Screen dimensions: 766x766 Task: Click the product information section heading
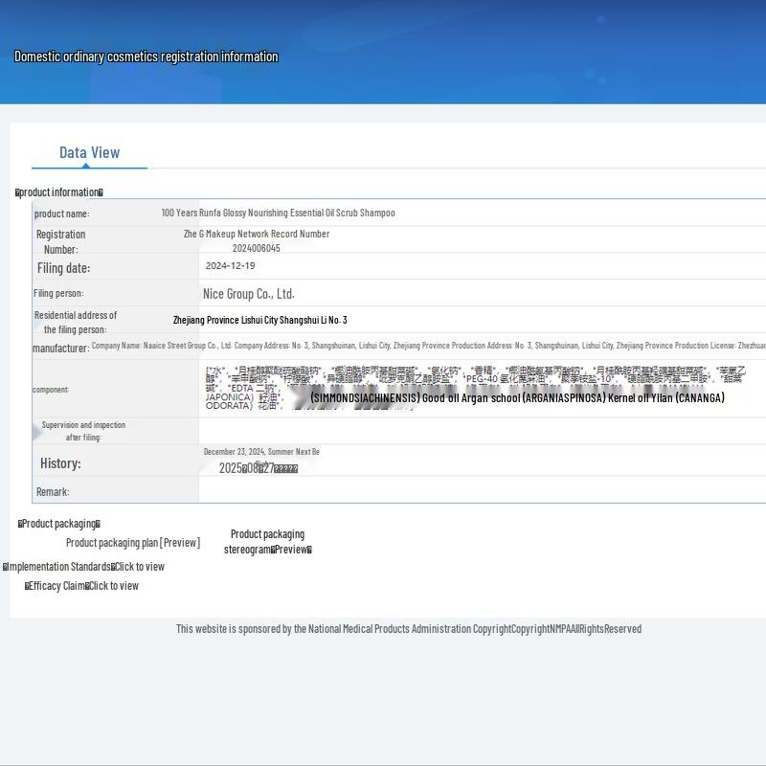(x=58, y=192)
